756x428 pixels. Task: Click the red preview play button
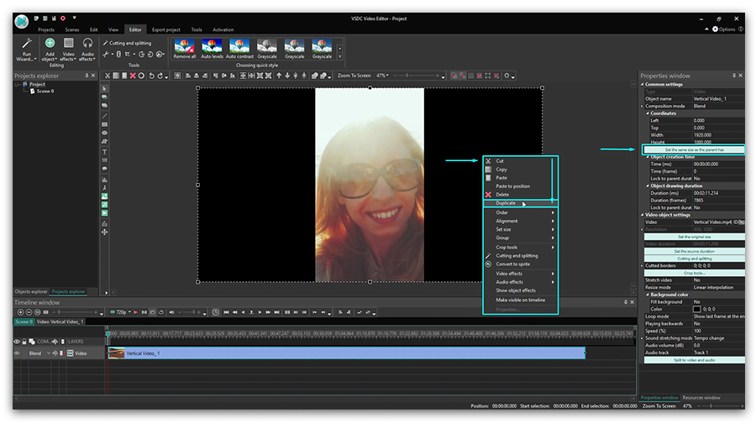coord(135,312)
